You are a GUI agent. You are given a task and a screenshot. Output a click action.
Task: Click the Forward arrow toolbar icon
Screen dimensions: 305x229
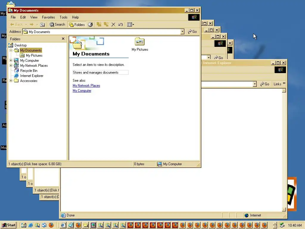pos(32,24)
